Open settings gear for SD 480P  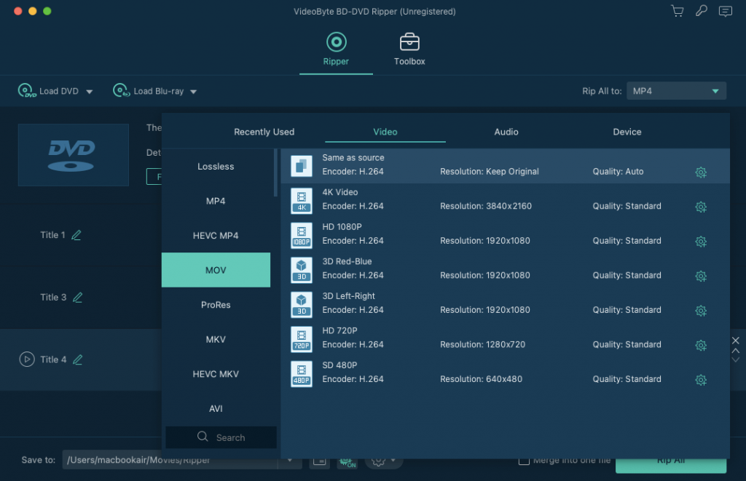pos(701,381)
